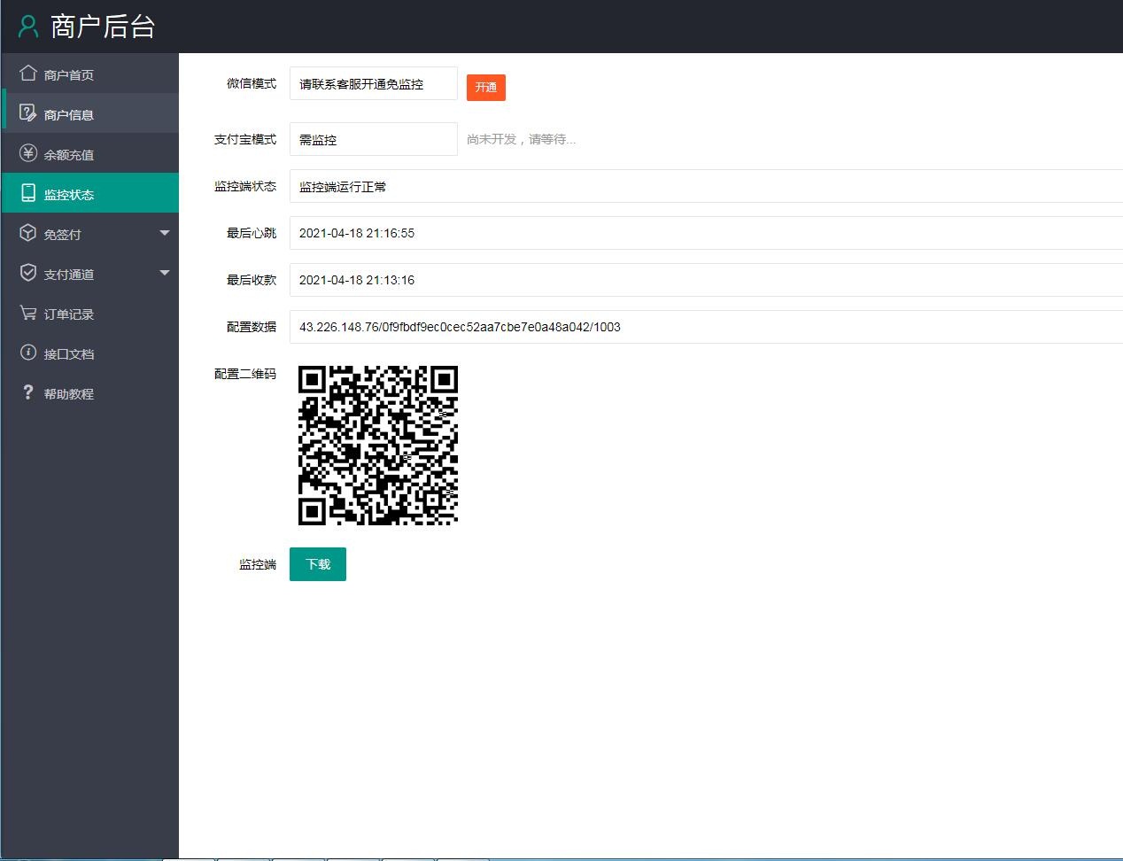Open the 支付宝模式 selection box showing 需监控

click(373, 138)
